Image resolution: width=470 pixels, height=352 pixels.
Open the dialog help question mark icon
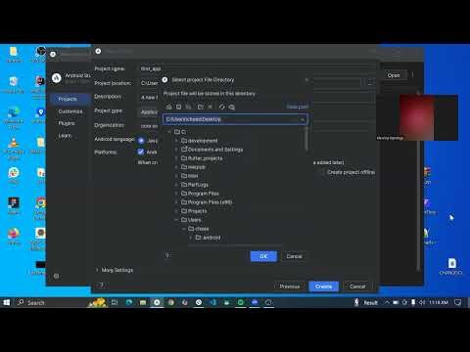tap(167, 255)
